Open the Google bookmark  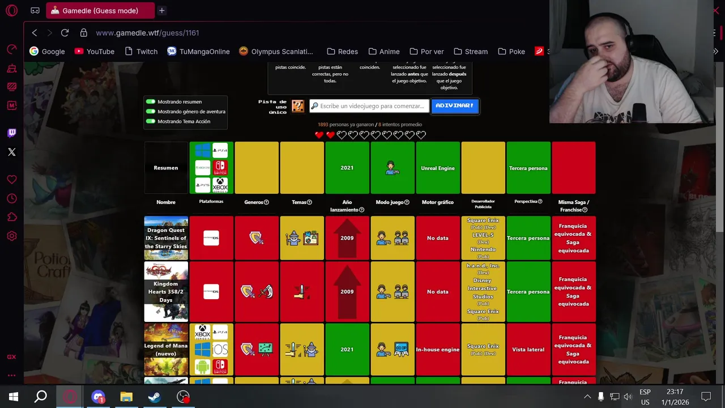47,52
